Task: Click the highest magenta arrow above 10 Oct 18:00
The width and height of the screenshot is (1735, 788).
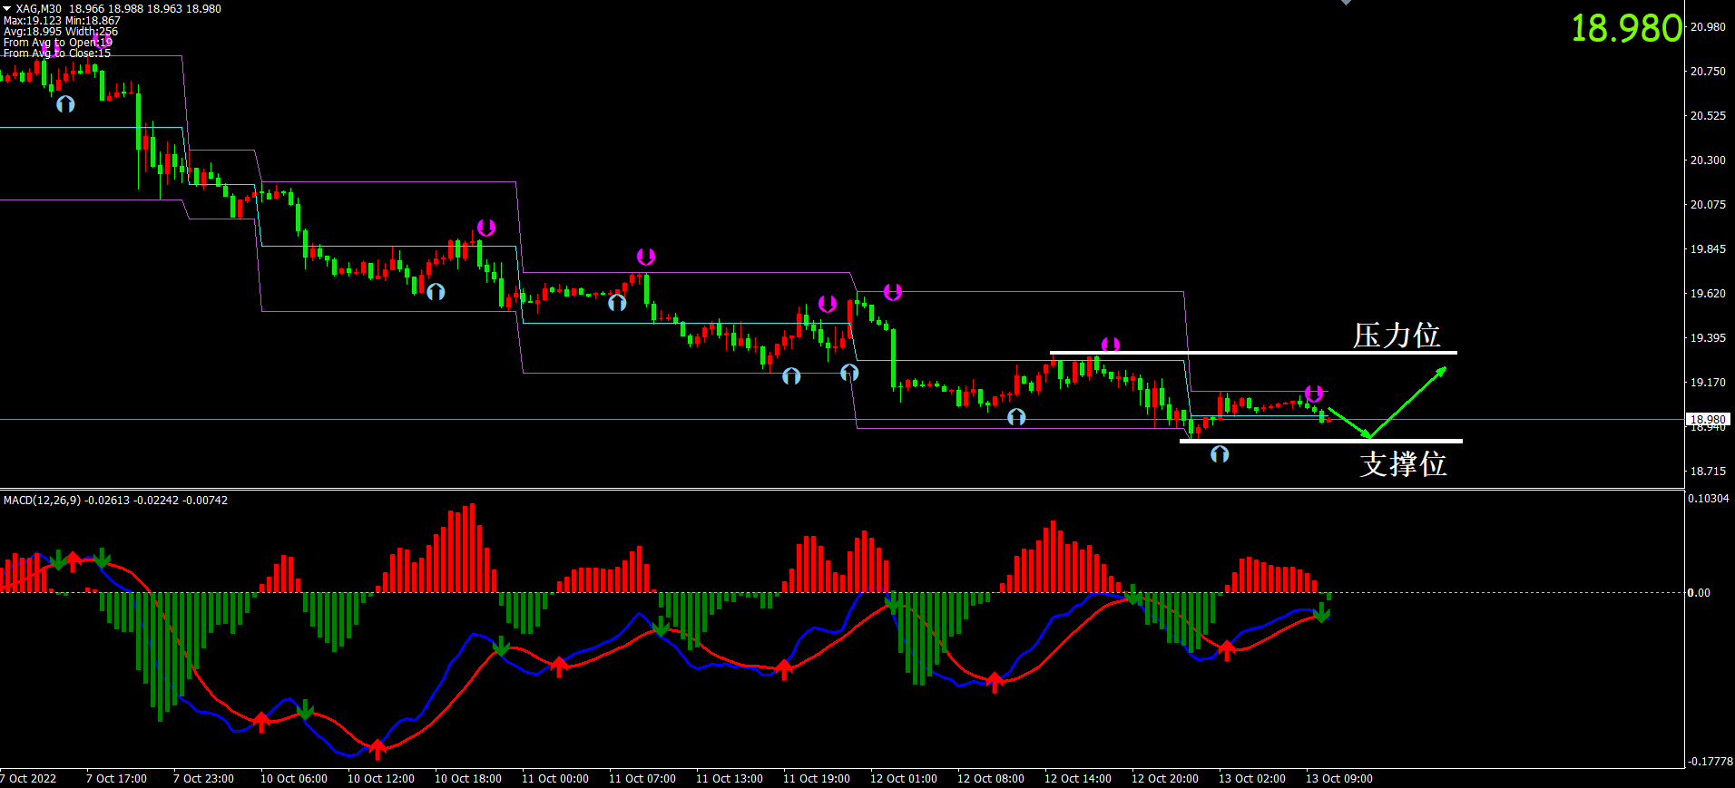Action: click(486, 228)
